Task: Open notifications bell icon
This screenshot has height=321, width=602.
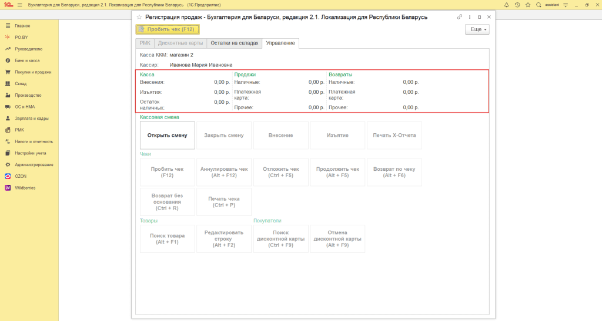Action: point(506,5)
